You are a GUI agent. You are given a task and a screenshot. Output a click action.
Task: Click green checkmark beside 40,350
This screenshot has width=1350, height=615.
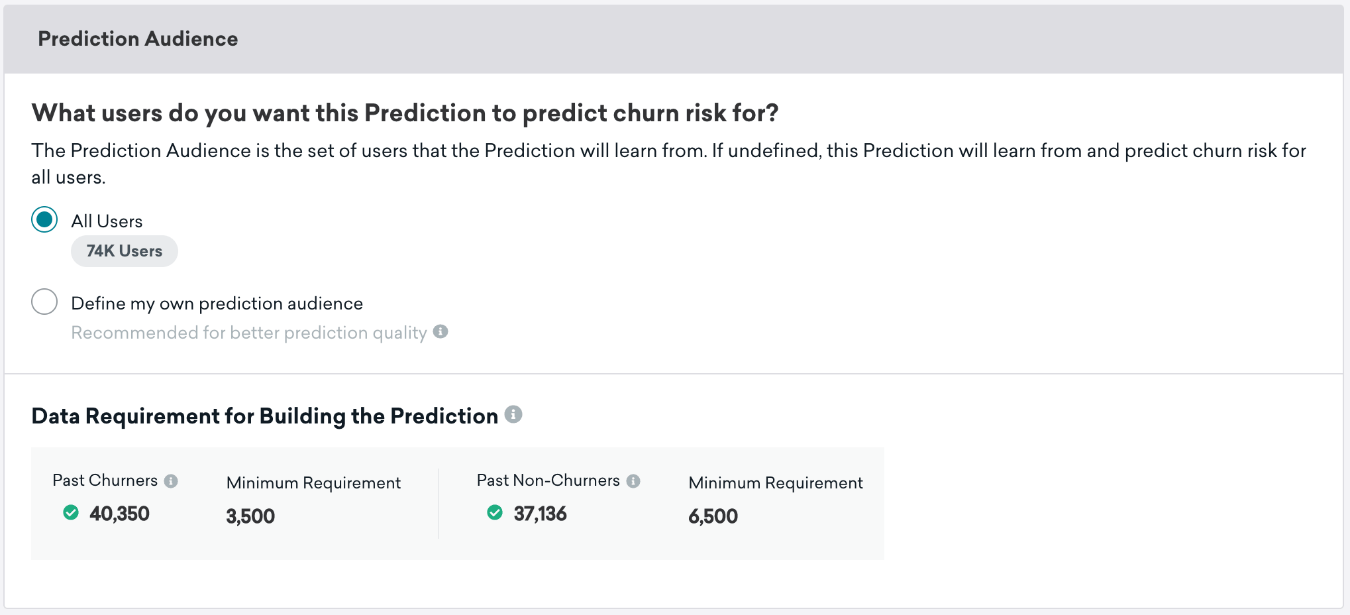[x=71, y=512]
